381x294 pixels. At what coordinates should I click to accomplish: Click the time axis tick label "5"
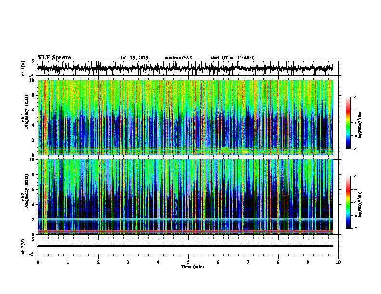tap(188, 262)
